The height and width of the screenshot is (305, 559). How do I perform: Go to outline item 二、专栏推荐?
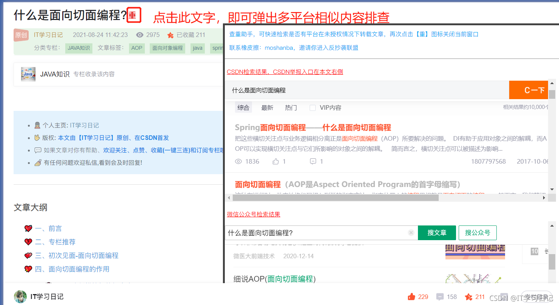[55, 242]
